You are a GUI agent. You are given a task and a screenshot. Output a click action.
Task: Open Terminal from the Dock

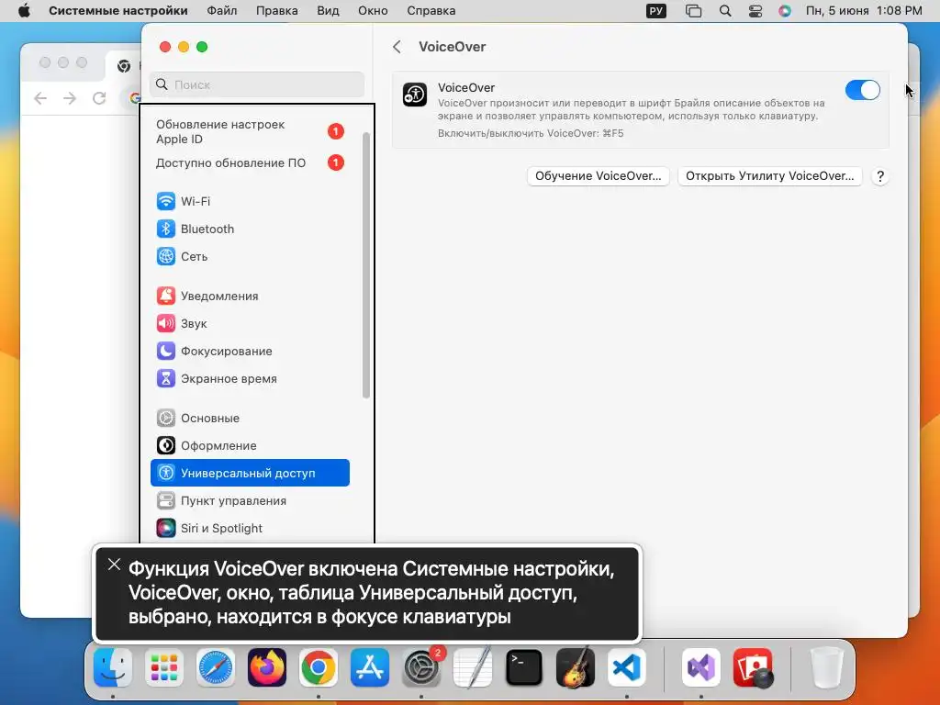pyautogui.click(x=524, y=667)
